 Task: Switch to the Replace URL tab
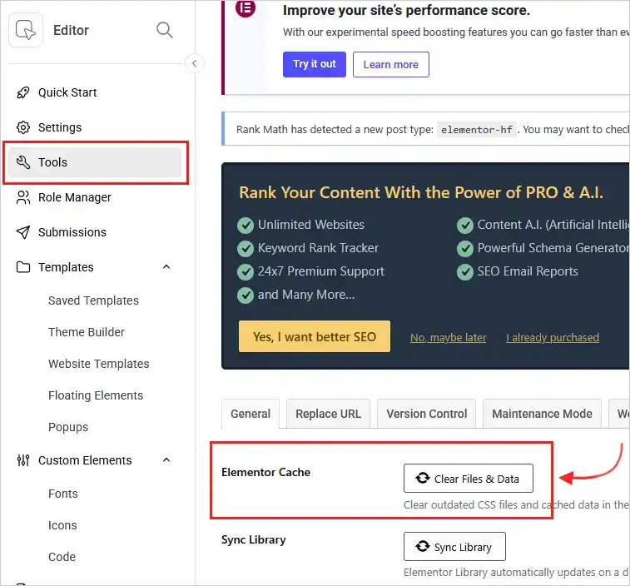[328, 414]
